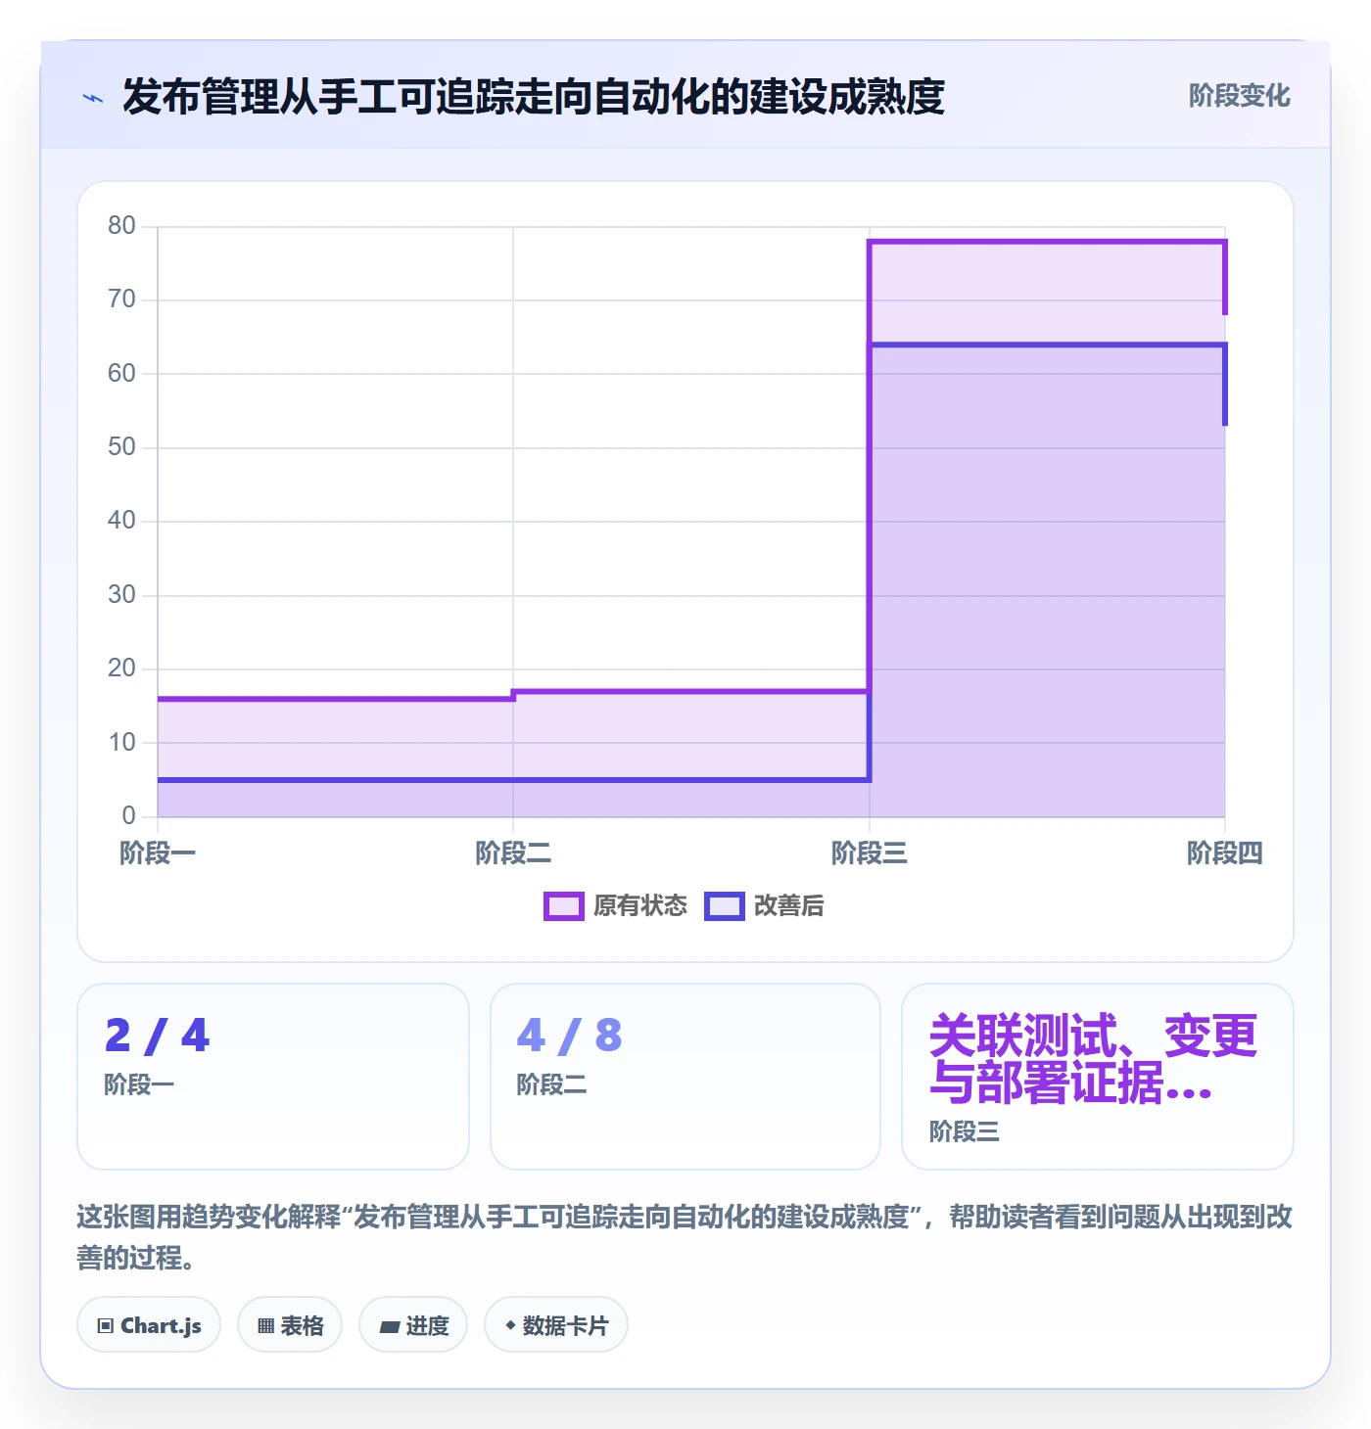
Task: Click the 原有状态 legend label
Action: pos(640,906)
